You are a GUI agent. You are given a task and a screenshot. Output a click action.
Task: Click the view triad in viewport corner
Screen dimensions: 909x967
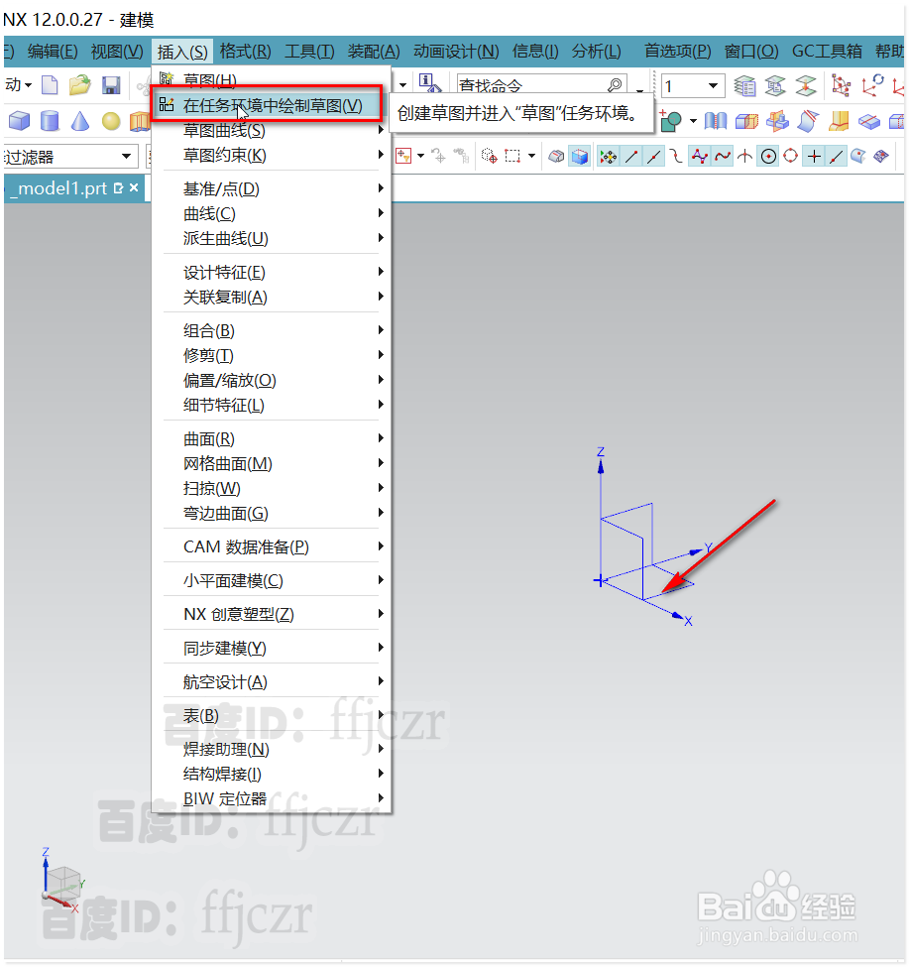click(61, 882)
